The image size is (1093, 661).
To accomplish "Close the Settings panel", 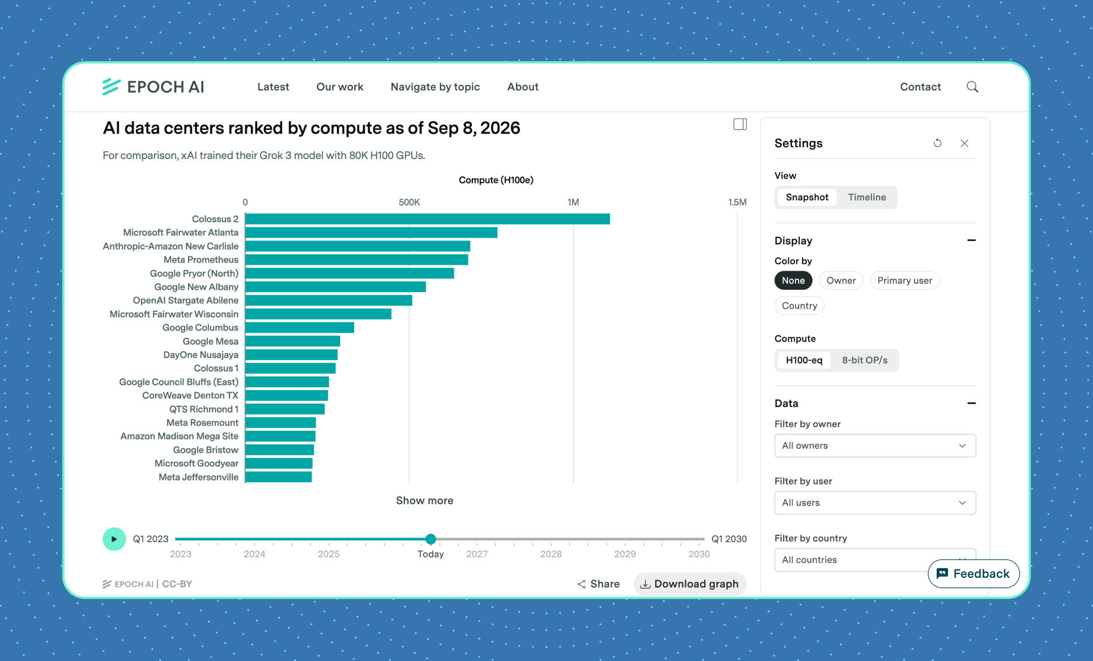I will (964, 143).
